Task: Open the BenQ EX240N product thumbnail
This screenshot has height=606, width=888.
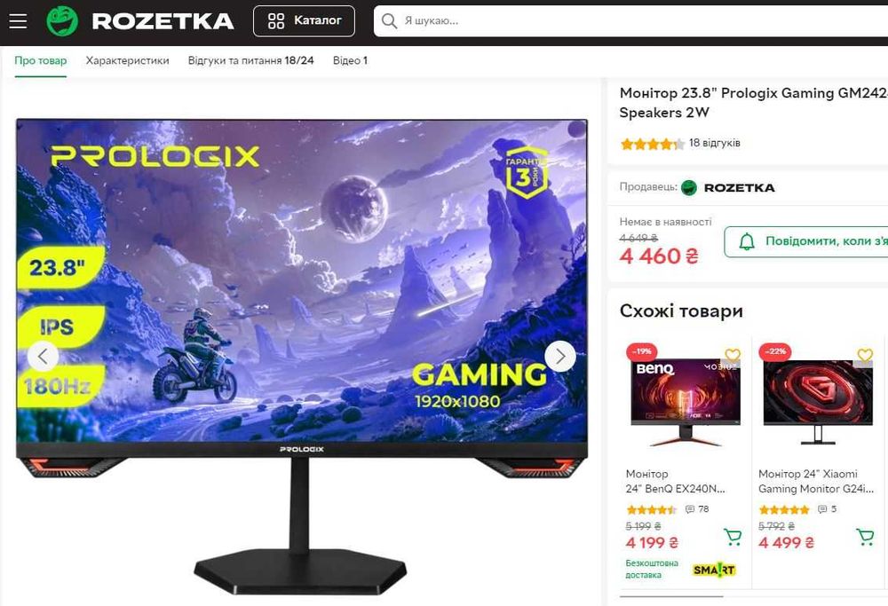Action: (x=686, y=399)
